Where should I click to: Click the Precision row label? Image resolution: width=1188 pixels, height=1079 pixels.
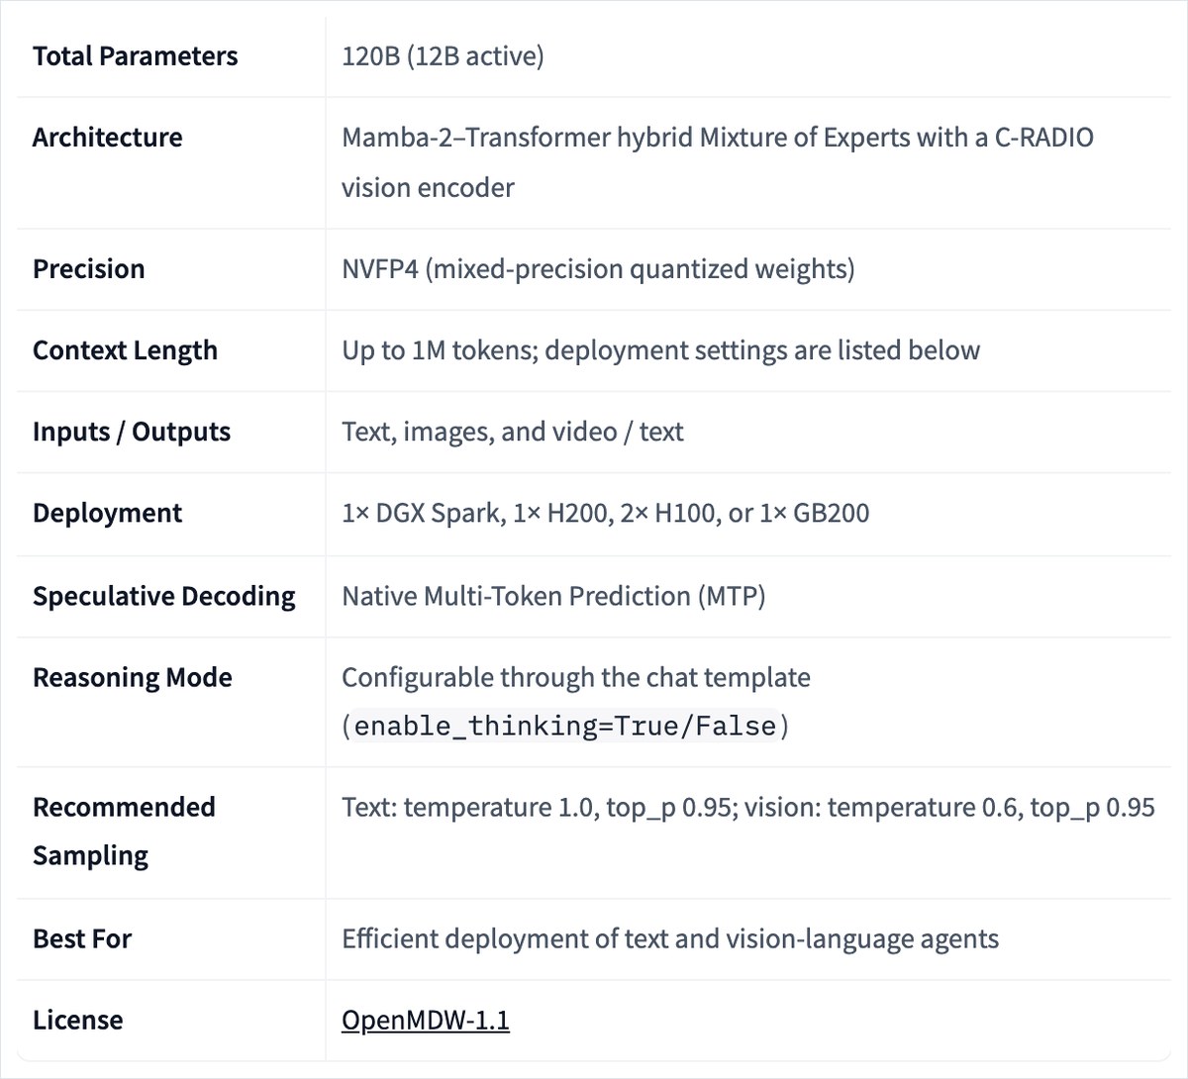coord(88,268)
